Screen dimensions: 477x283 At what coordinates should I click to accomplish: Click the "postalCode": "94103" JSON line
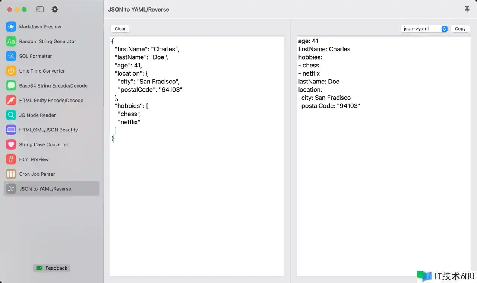pyautogui.click(x=150, y=90)
